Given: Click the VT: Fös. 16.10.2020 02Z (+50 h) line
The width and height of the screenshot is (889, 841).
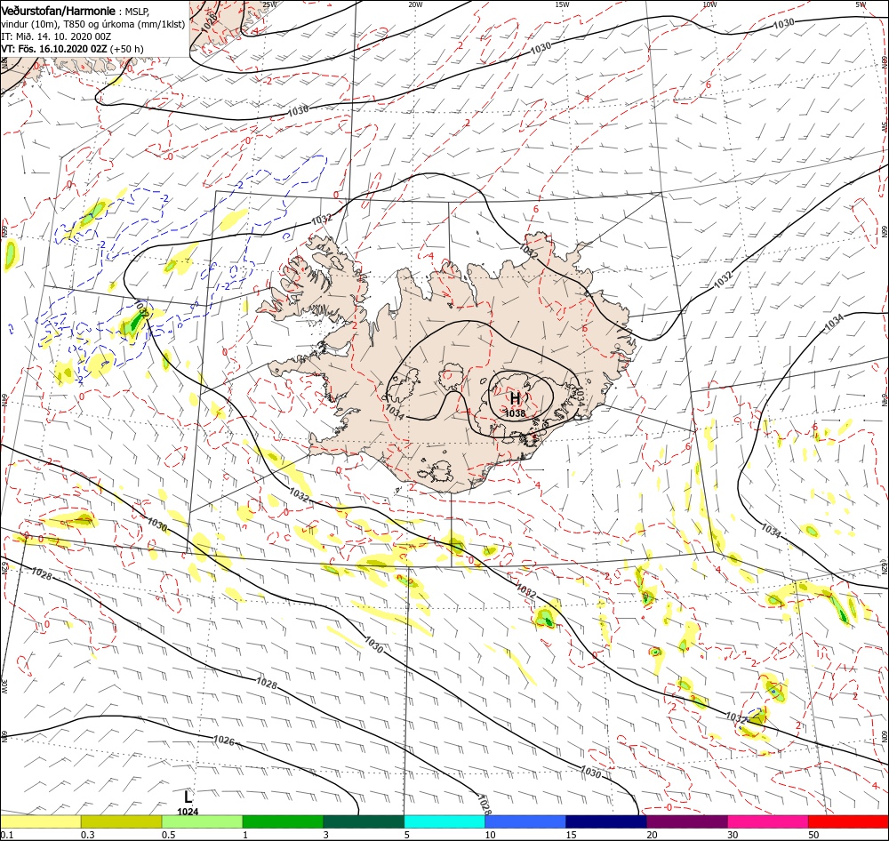Looking at the screenshot, I should click(72, 49).
